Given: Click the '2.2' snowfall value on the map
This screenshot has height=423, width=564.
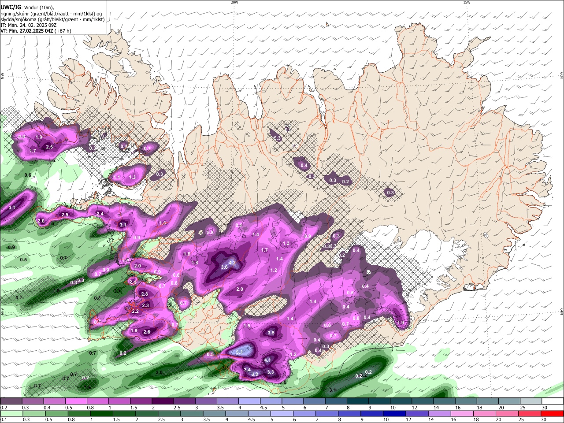Looking at the screenshot, I should click(135, 312).
